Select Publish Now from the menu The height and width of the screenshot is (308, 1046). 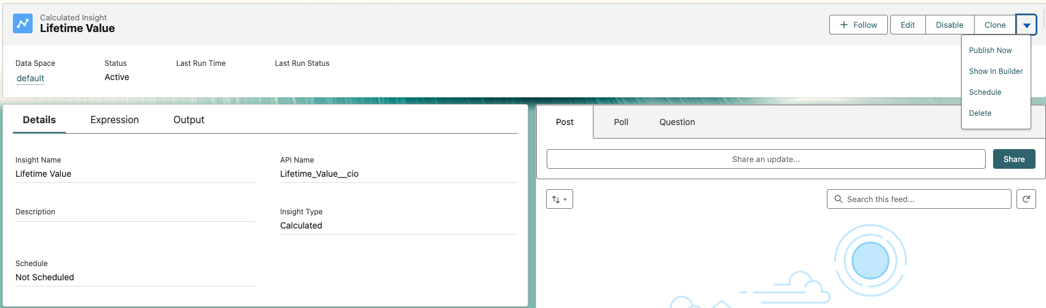(x=990, y=51)
